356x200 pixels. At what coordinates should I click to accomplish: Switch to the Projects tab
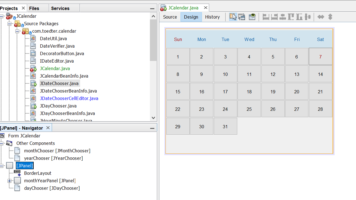point(9,8)
